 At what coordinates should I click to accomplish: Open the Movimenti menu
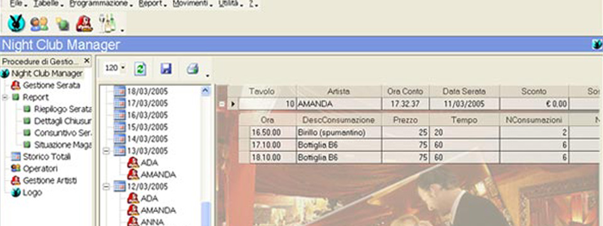point(192,4)
